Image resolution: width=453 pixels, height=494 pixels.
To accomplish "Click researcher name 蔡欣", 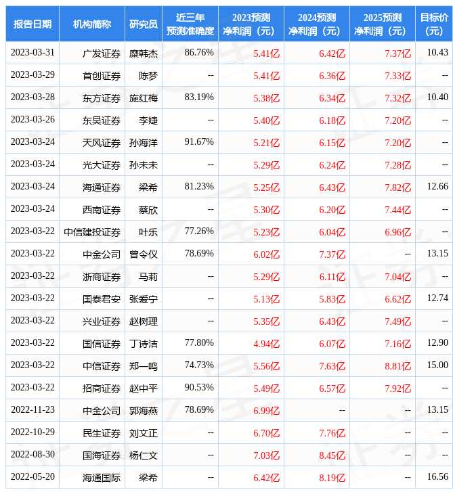I will point(148,210).
